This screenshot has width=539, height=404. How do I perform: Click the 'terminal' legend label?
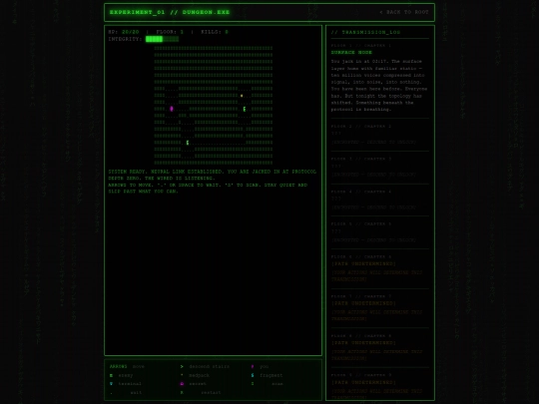[130, 384]
